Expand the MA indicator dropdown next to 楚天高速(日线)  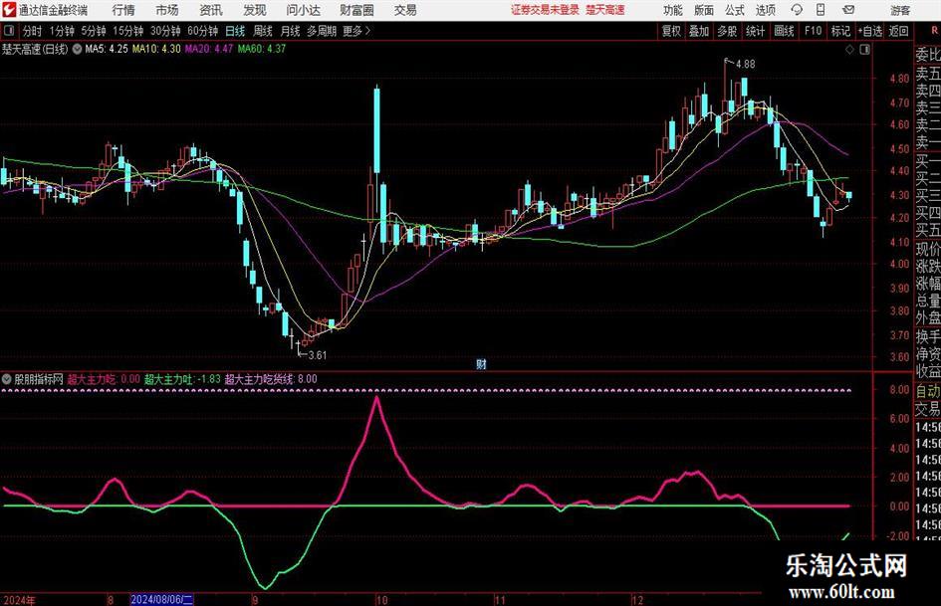point(78,49)
